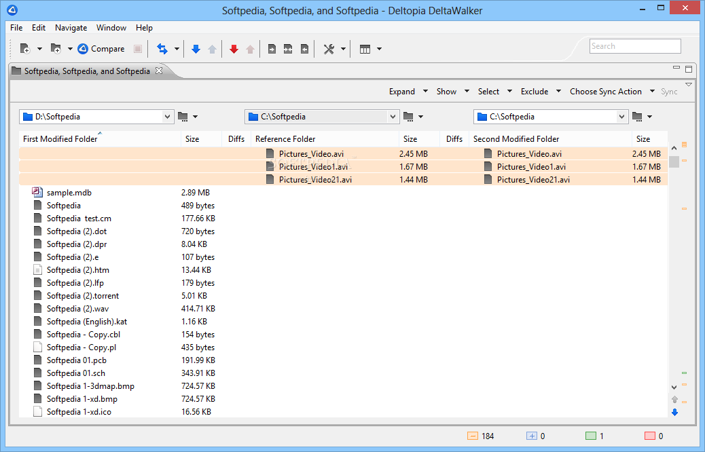
Task: Go to previous difference with grey up arrow
Action: 212,48
